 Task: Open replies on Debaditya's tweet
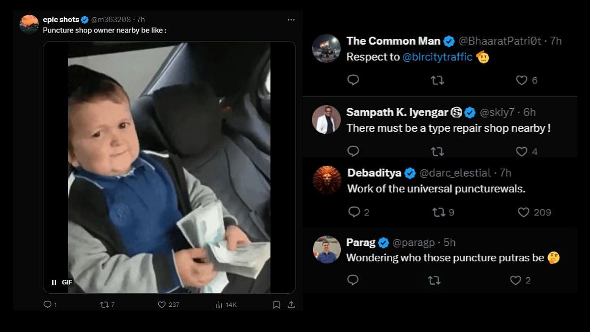pos(354,212)
